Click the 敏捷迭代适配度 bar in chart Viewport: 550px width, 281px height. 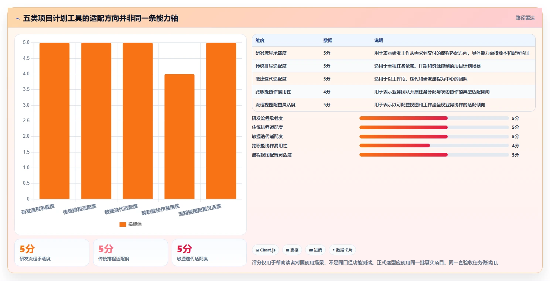[138, 121]
